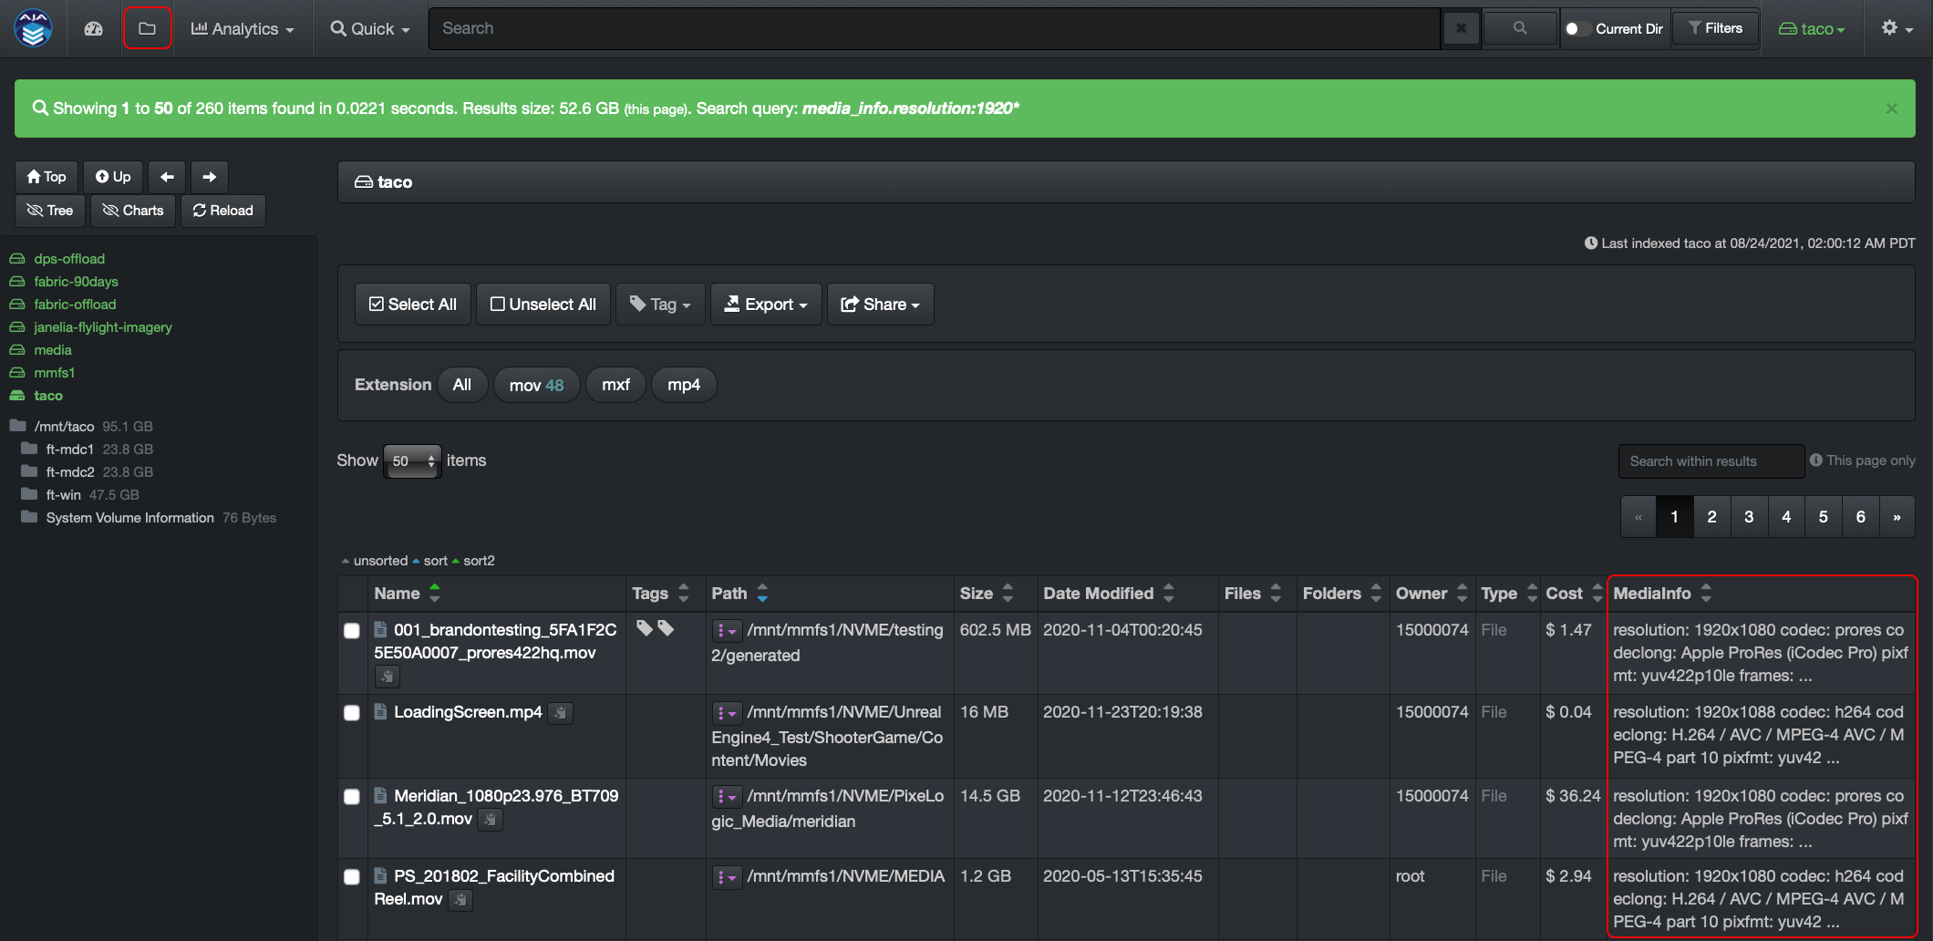
Task: Click the diskover logo
Action: pyautogui.click(x=33, y=28)
